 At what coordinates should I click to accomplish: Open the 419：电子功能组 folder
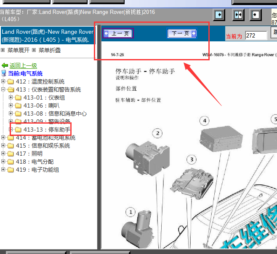pos(37,170)
